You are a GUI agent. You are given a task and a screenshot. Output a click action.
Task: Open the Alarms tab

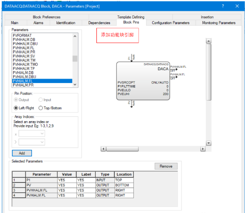coord(38,23)
